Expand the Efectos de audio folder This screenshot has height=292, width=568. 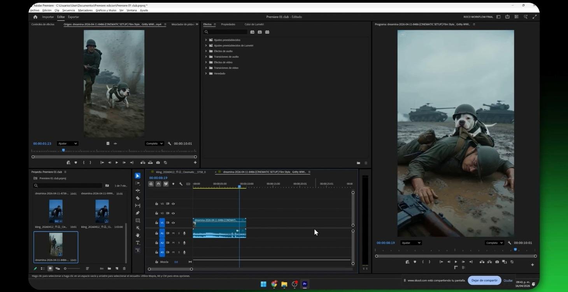(206, 51)
